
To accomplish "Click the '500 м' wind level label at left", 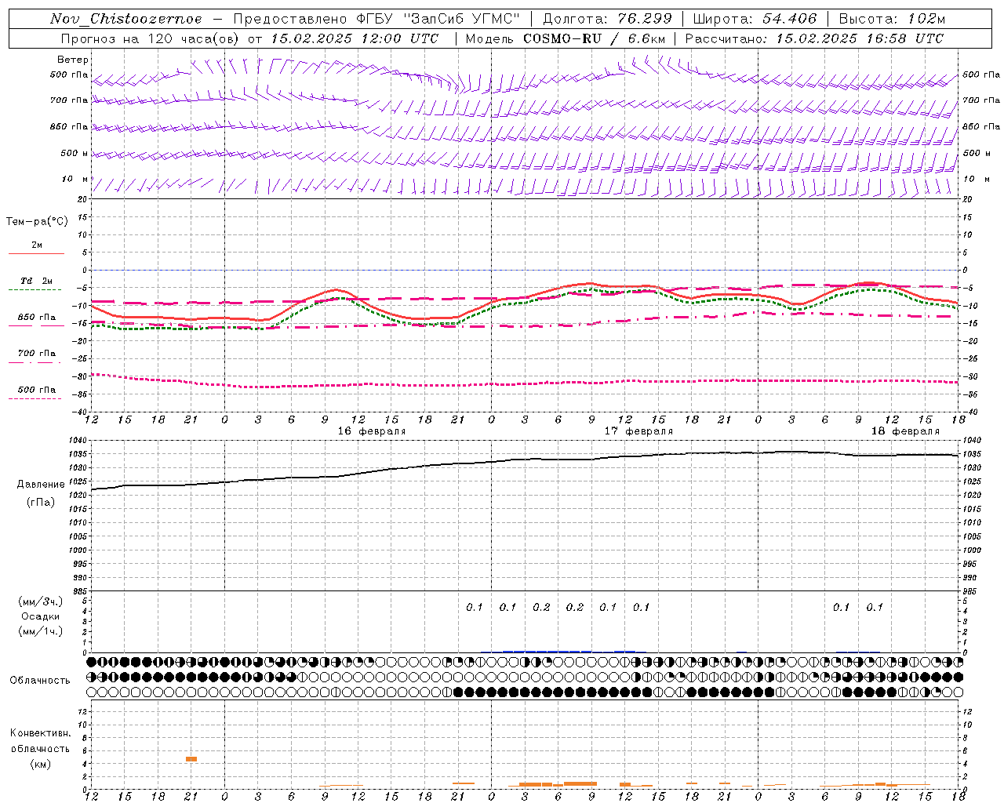I will click(x=75, y=153).
